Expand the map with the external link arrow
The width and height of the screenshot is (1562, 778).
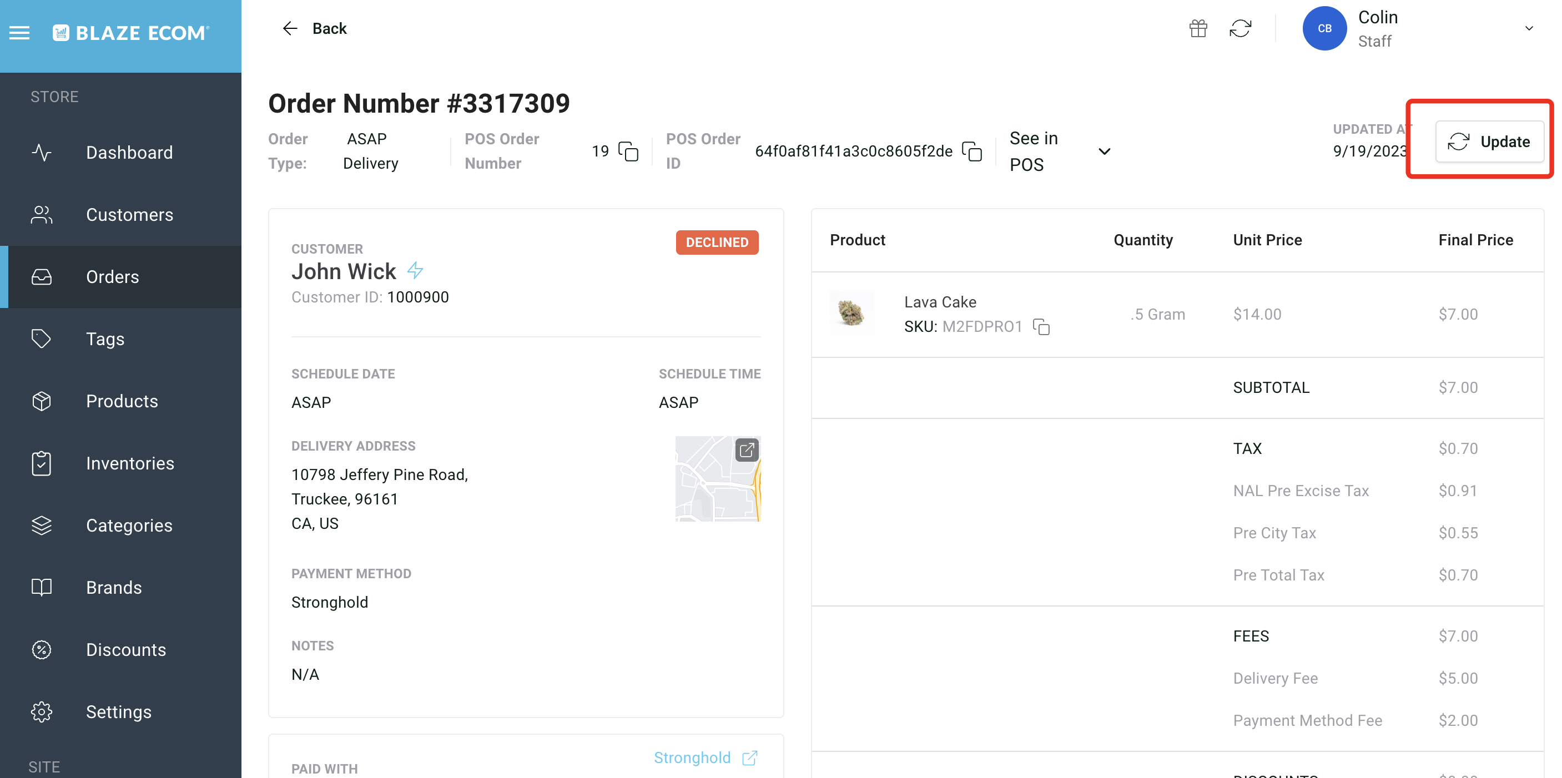point(747,450)
